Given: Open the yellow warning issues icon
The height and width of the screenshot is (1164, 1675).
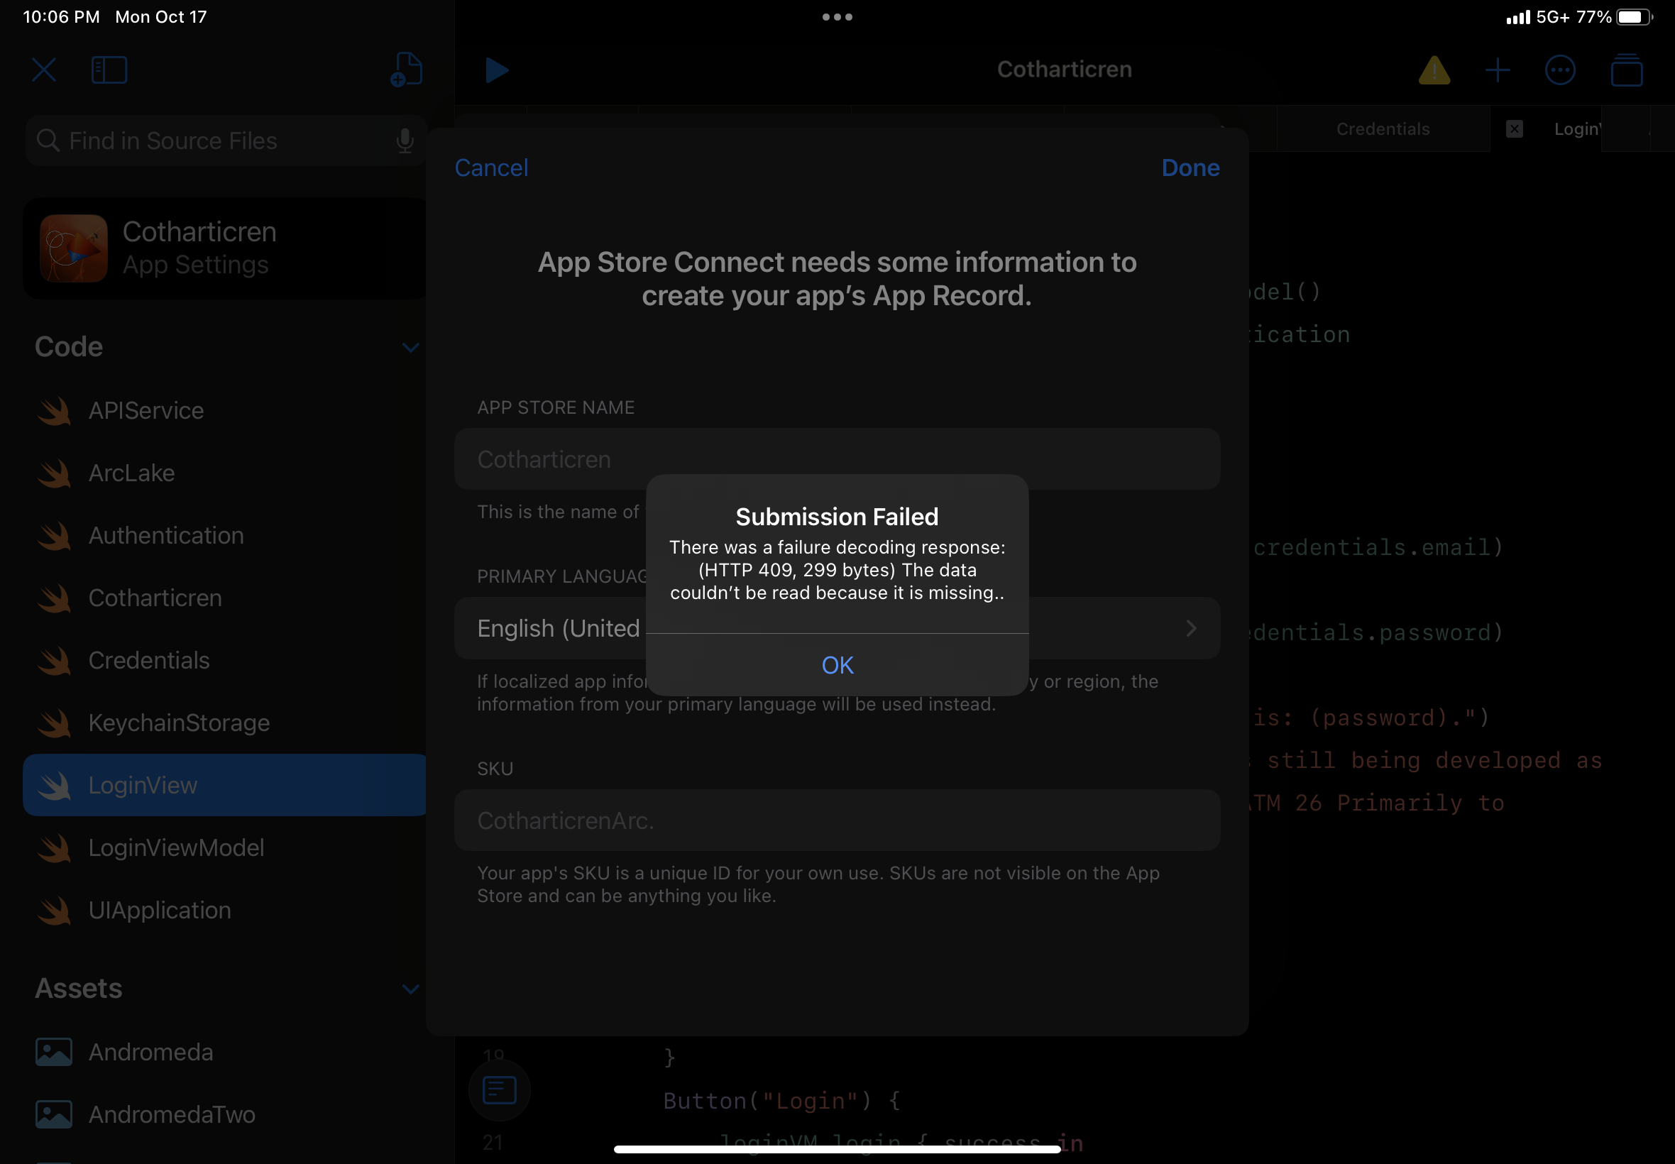Looking at the screenshot, I should point(1434,70).
